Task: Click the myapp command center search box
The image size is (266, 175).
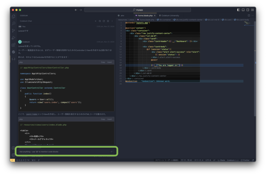Action: coord(138,10)
